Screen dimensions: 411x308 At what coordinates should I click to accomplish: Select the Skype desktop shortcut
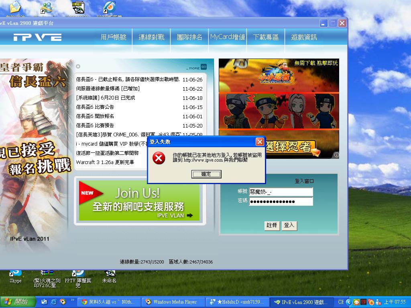(16, 276)
